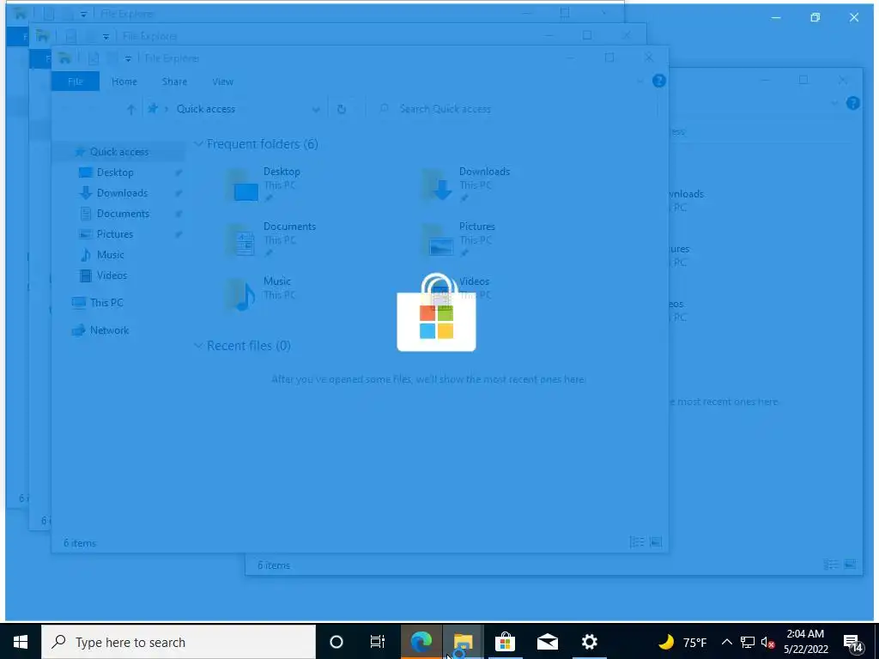Open the address bar history dropdown
Viewport: 879px width, 659px height.
[x=316, y=109]
